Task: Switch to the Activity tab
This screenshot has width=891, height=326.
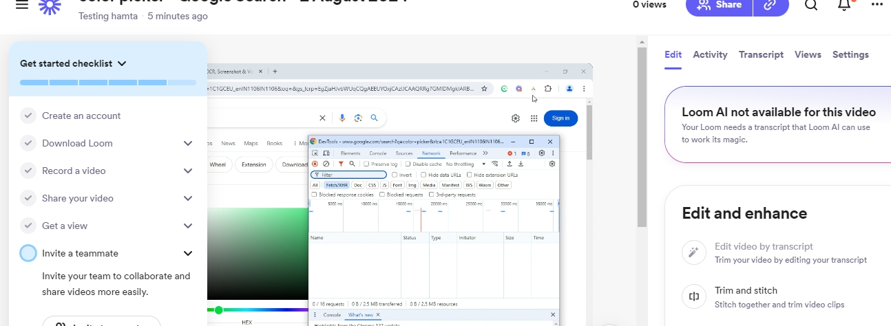Action: [x=710, y=54]
